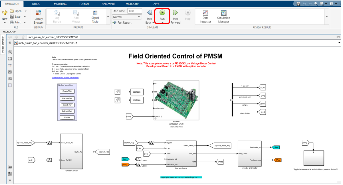343x185 pixels.
Task: Click the forward navigation arrow
Action: (x=17, y=37)
